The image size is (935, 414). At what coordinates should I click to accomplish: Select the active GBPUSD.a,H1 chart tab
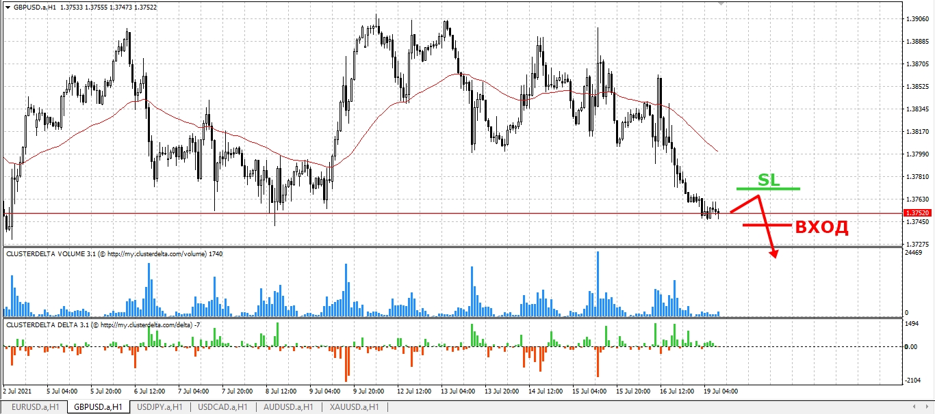[x=98, y=407]
